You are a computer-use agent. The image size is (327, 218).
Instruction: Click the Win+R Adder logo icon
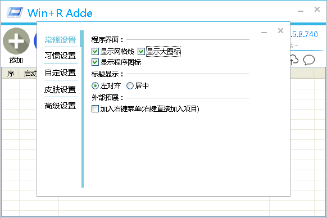(15, 12)
